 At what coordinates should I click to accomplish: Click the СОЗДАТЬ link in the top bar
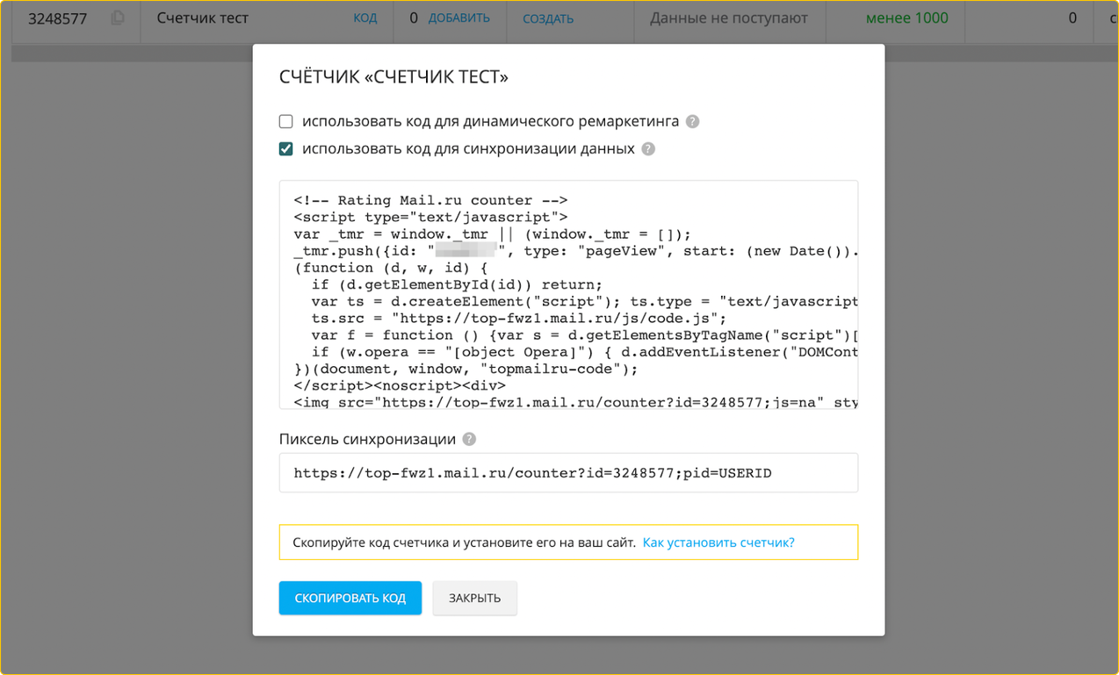point(547,18)
